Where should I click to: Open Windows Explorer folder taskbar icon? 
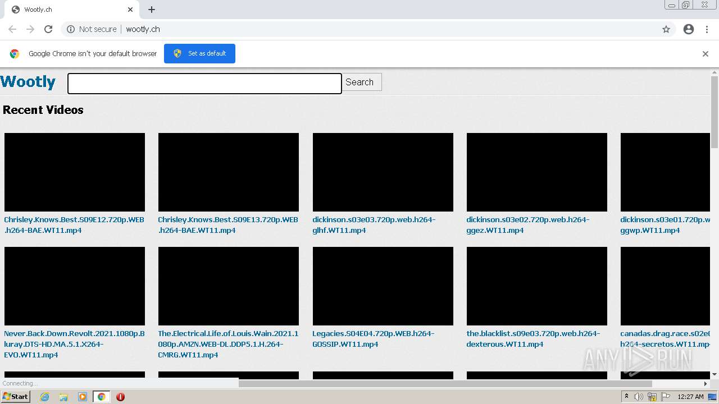pyautogui.click(x=63, y=397)
